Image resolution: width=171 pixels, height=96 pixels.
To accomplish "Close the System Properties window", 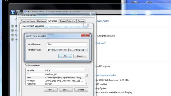I will (91, 14).
